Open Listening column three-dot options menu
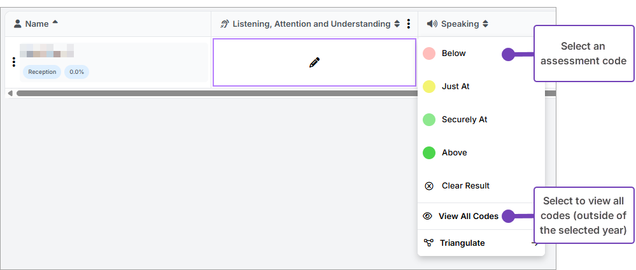Viewport: 636px width, 270px height. (408, 24)
